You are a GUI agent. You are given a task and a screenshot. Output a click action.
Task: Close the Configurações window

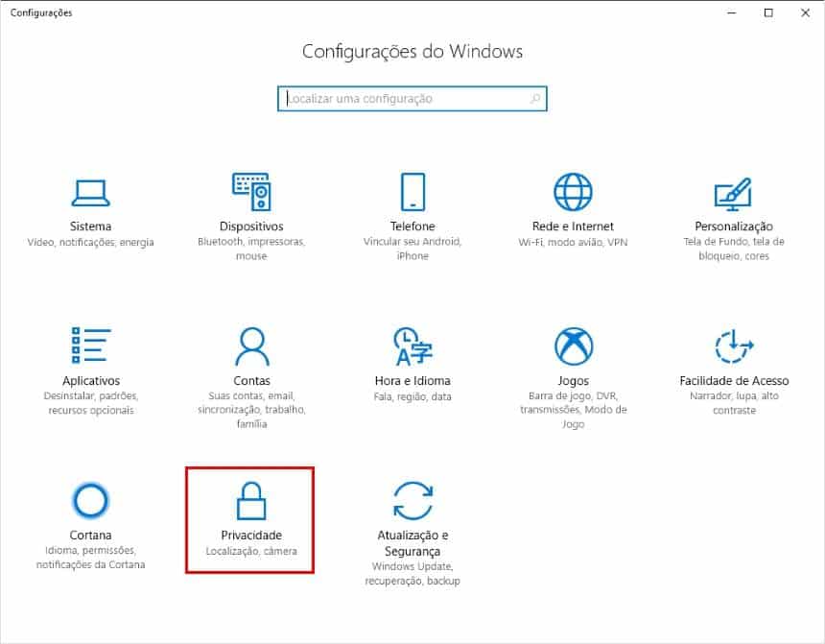pyautogui.click(x=806, y=12)
